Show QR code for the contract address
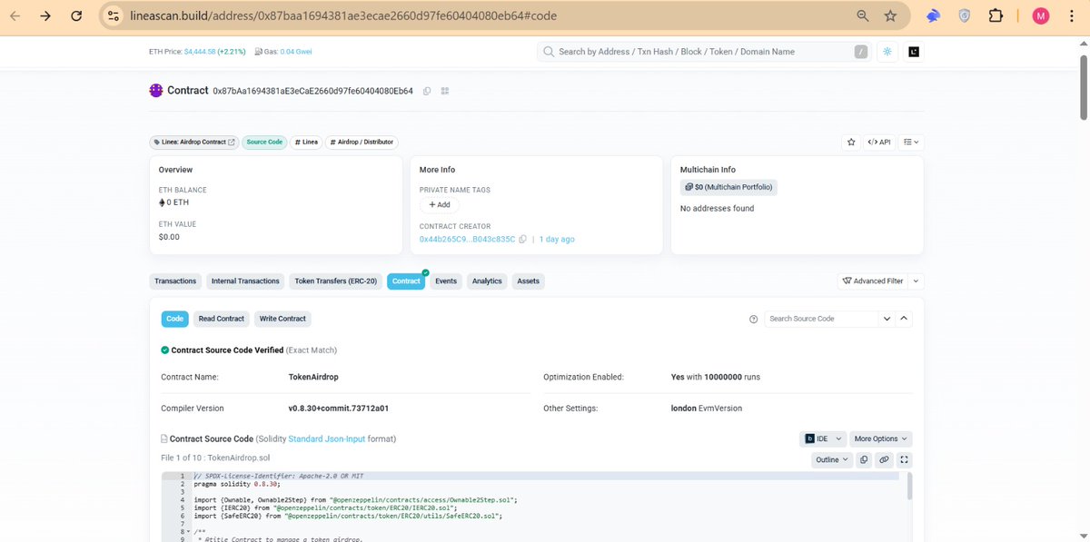Viewport: 1090px width, 542px height. [445, 91]
